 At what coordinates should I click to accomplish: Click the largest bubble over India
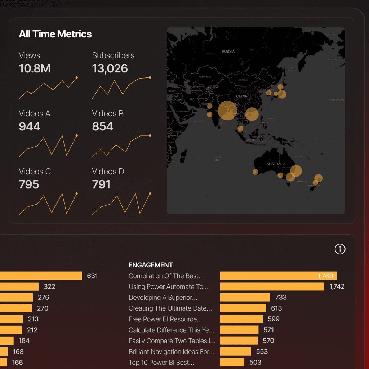(228, 110)
